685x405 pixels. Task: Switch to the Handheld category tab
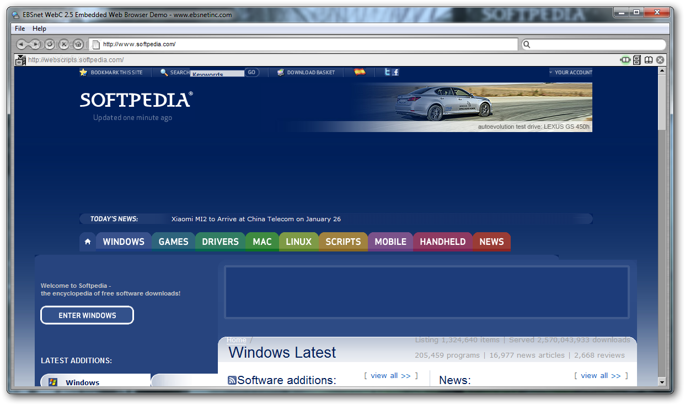point(442,242)
